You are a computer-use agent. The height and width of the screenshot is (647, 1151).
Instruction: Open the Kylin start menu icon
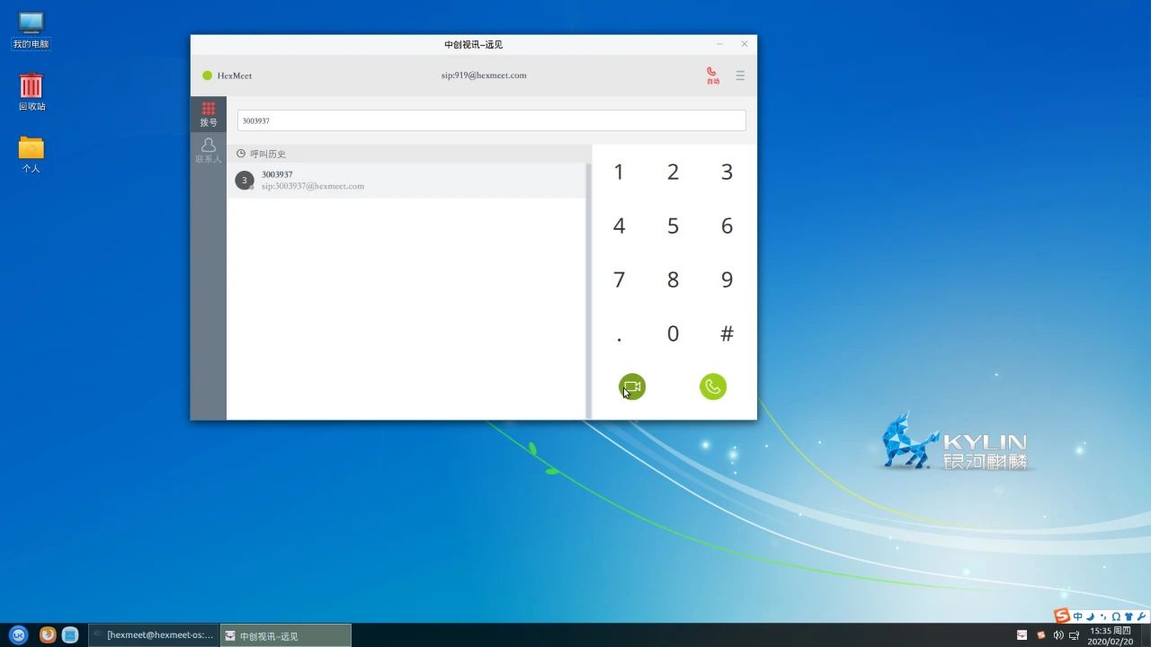pyautogui.click(x=18, y=634)
